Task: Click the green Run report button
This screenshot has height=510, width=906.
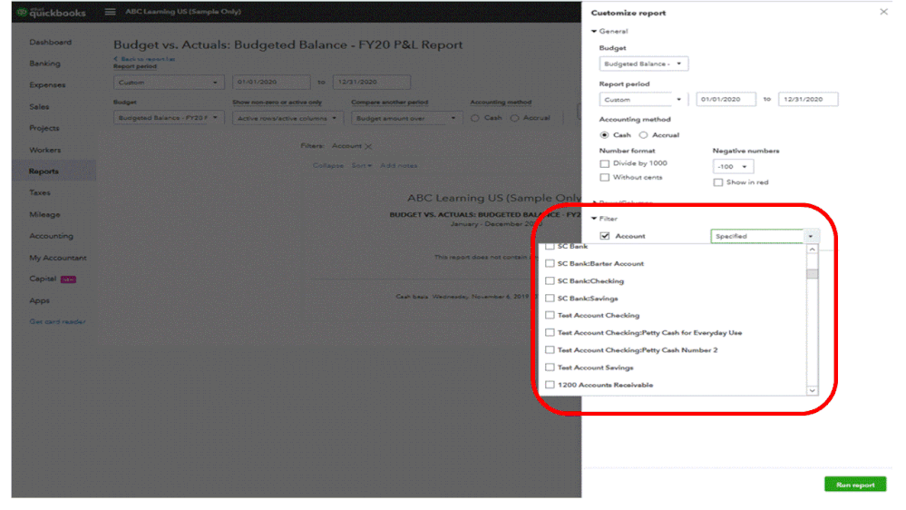Action: [854, 485]
